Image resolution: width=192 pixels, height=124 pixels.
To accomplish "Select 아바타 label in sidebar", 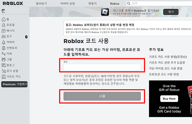I will 11,42.
